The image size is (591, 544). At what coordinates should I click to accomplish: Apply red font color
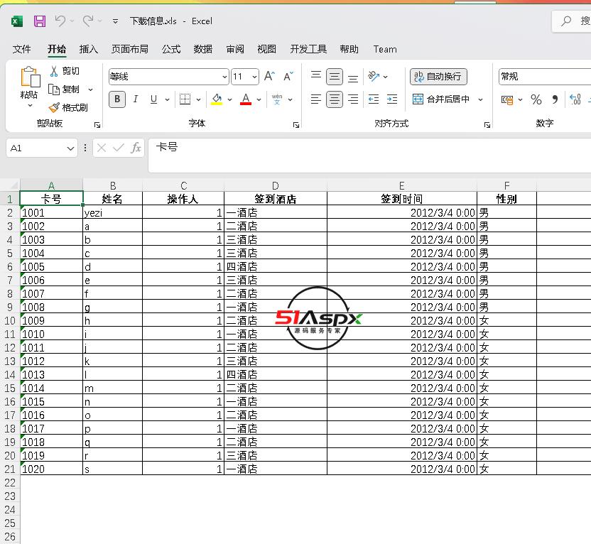point(246,99)
